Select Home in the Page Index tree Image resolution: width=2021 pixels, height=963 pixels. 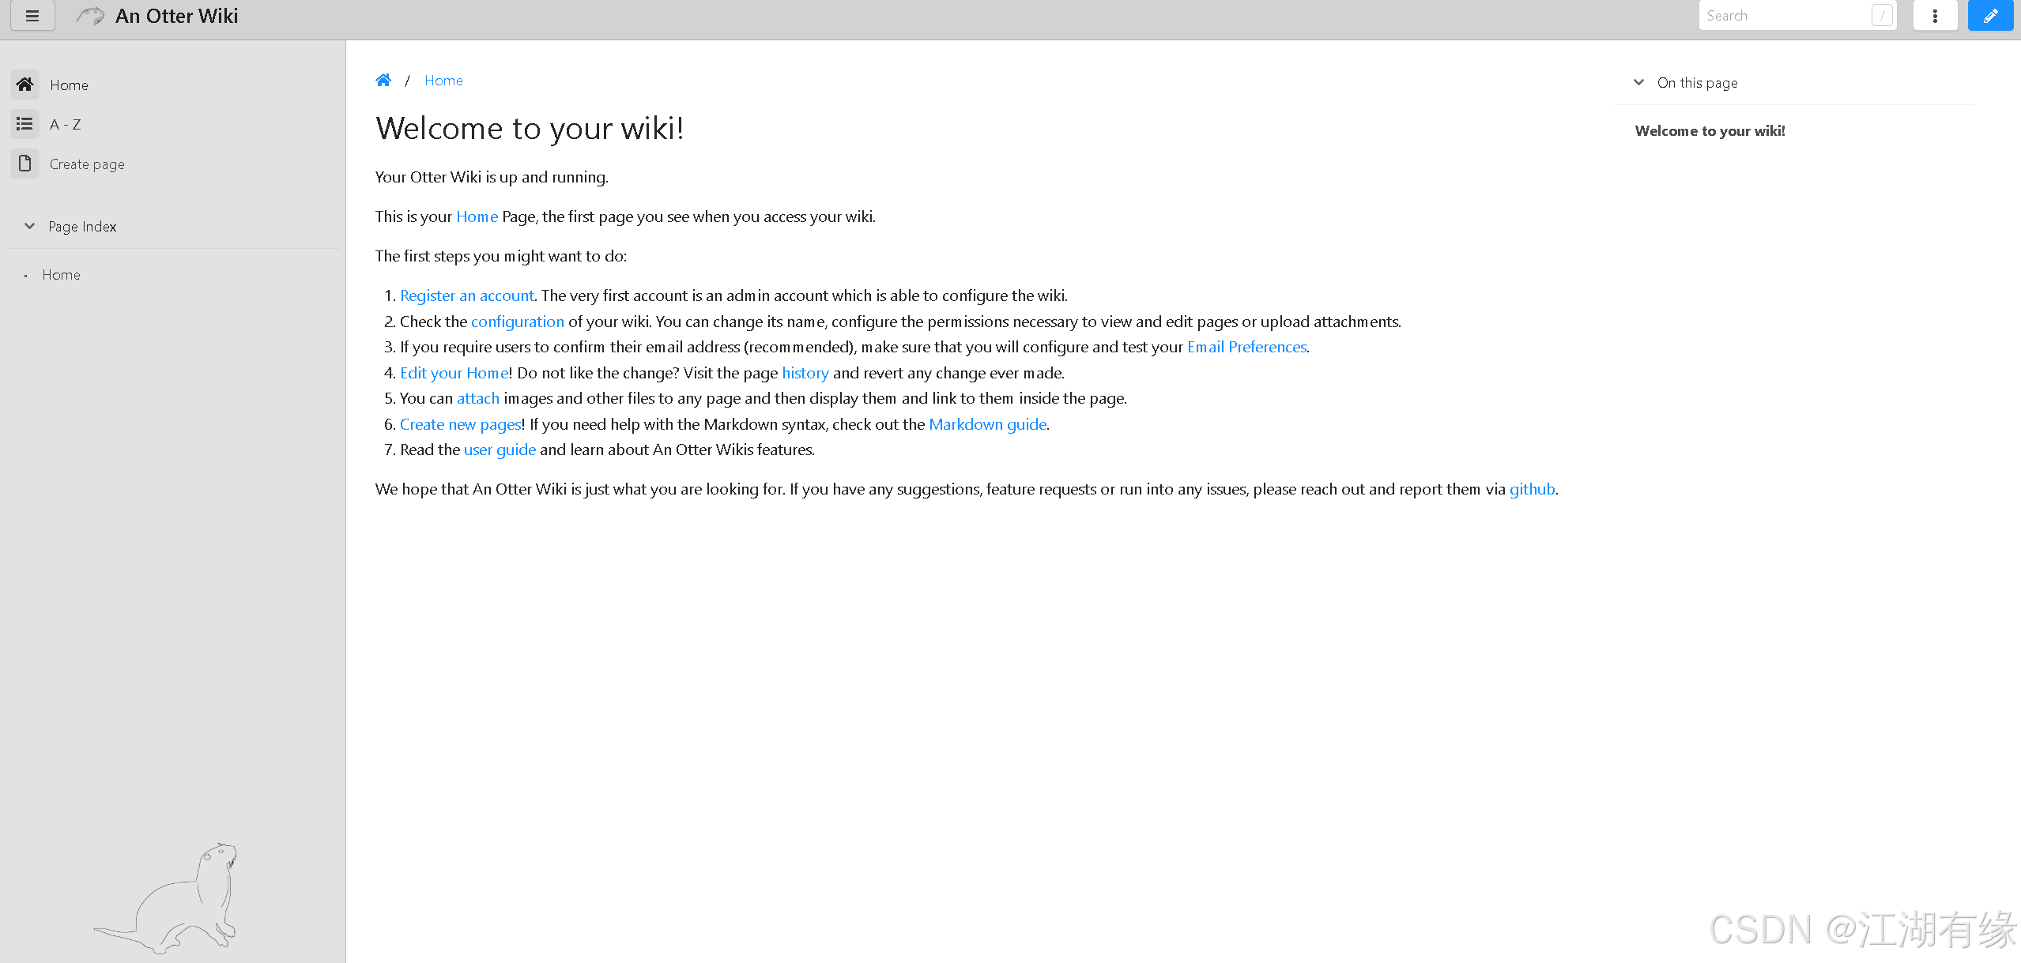point(61,275)
